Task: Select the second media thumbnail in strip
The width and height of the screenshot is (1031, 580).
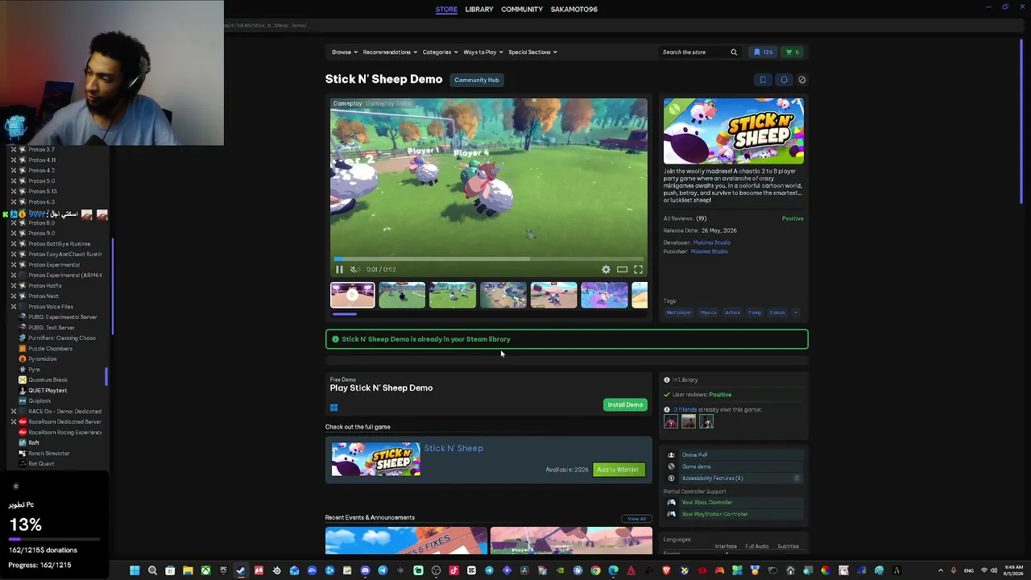Action: 402,296
